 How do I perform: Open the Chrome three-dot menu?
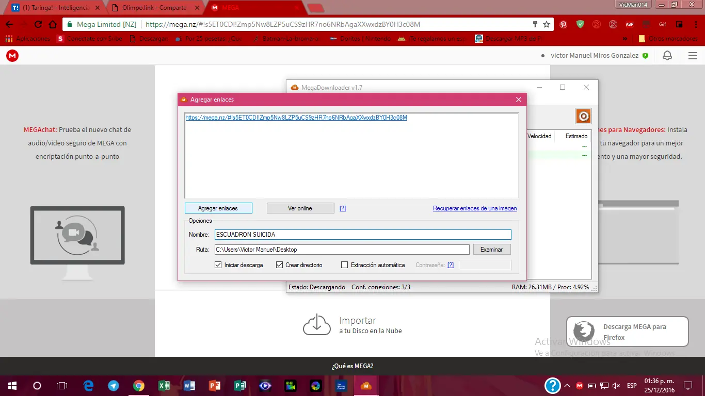coord(695,24)
